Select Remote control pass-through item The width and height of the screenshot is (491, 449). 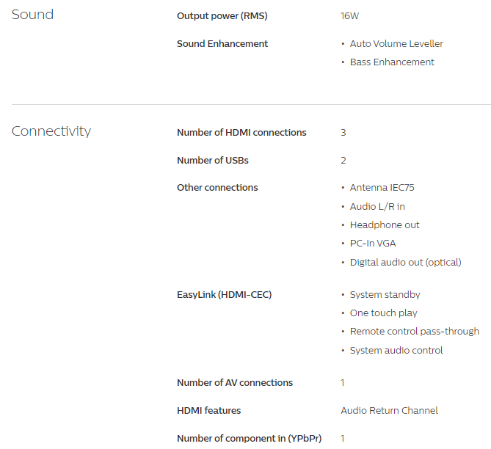point(415,332)
